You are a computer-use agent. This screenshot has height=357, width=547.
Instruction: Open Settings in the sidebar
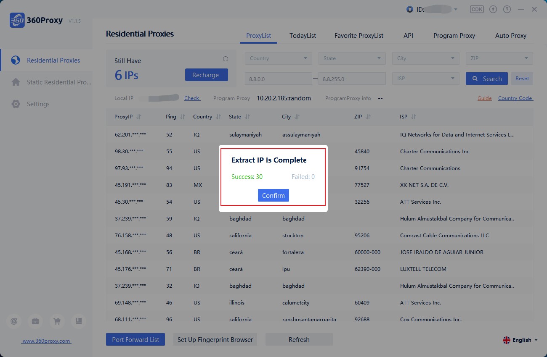(x=46, y=104)
